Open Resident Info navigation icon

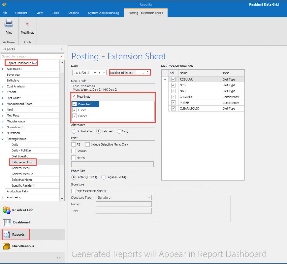coord(7,210)
